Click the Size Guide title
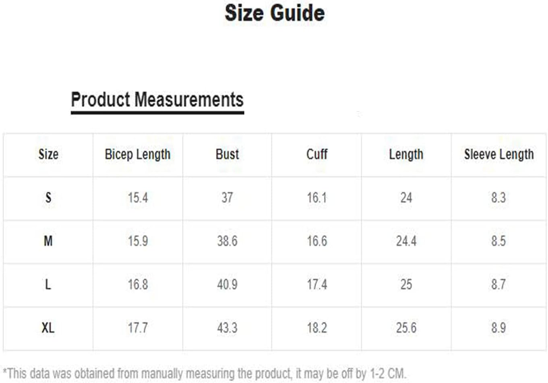The image size is (548, 383). (275, 13)
